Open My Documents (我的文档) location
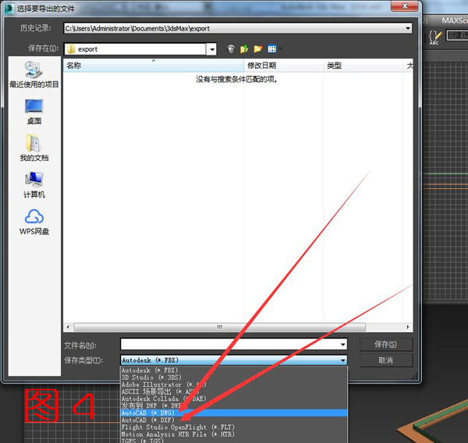 click(x=34, y=148)
